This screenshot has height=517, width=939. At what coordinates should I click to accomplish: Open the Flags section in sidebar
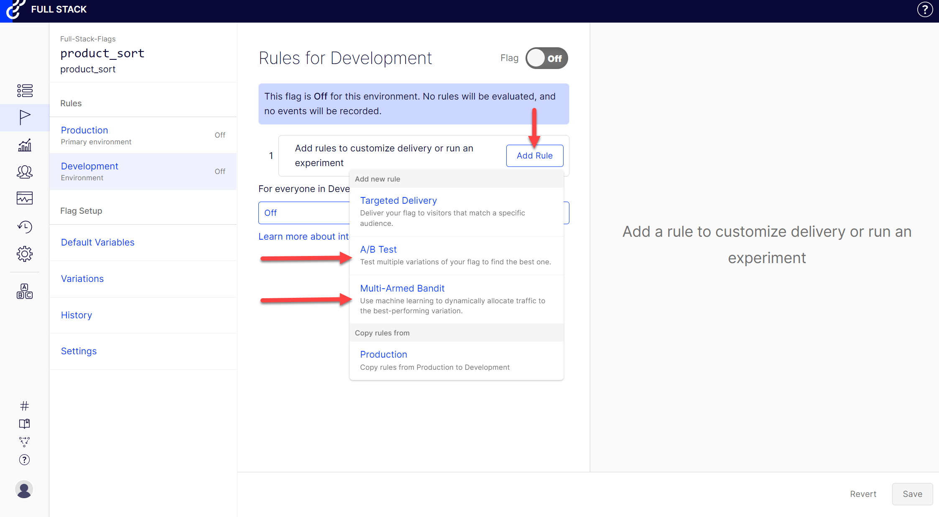pyautogui.click(x=25, y=118)
